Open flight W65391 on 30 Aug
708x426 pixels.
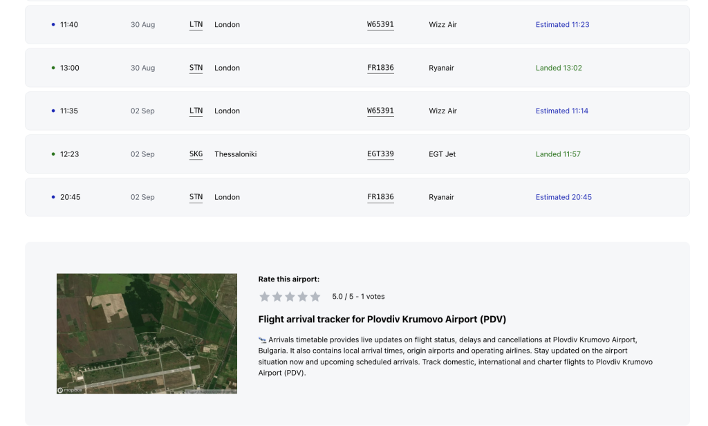click(381, 25)
